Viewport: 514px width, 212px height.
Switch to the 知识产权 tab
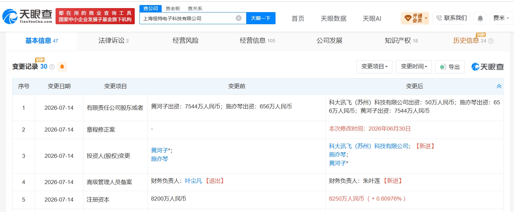(x=401, y=41)
